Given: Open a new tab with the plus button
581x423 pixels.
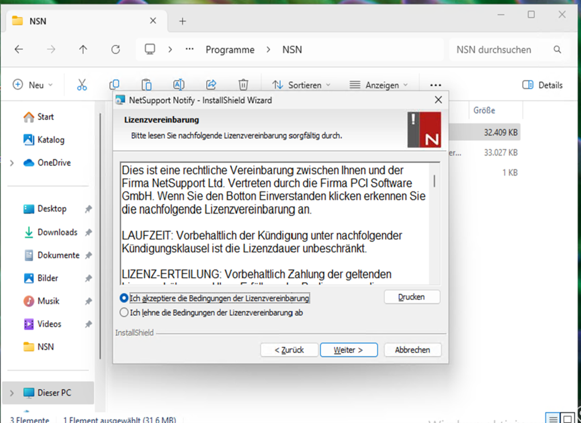Looking at the screenshot, I should click(182, 21).
